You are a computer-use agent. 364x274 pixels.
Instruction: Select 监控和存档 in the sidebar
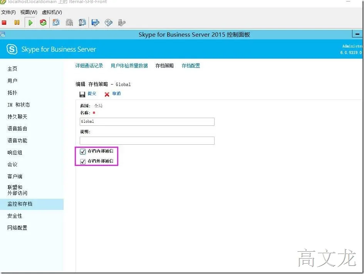(32, 204)
